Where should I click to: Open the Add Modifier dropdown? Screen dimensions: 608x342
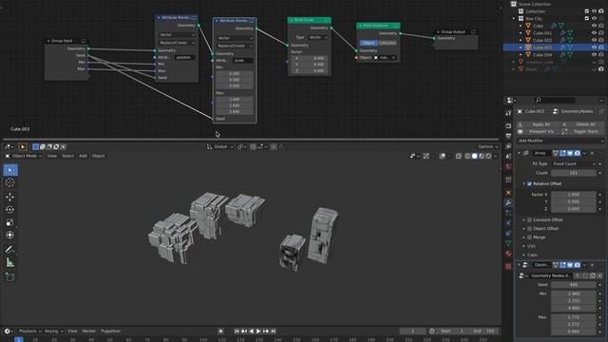click(x=560, y=141)
